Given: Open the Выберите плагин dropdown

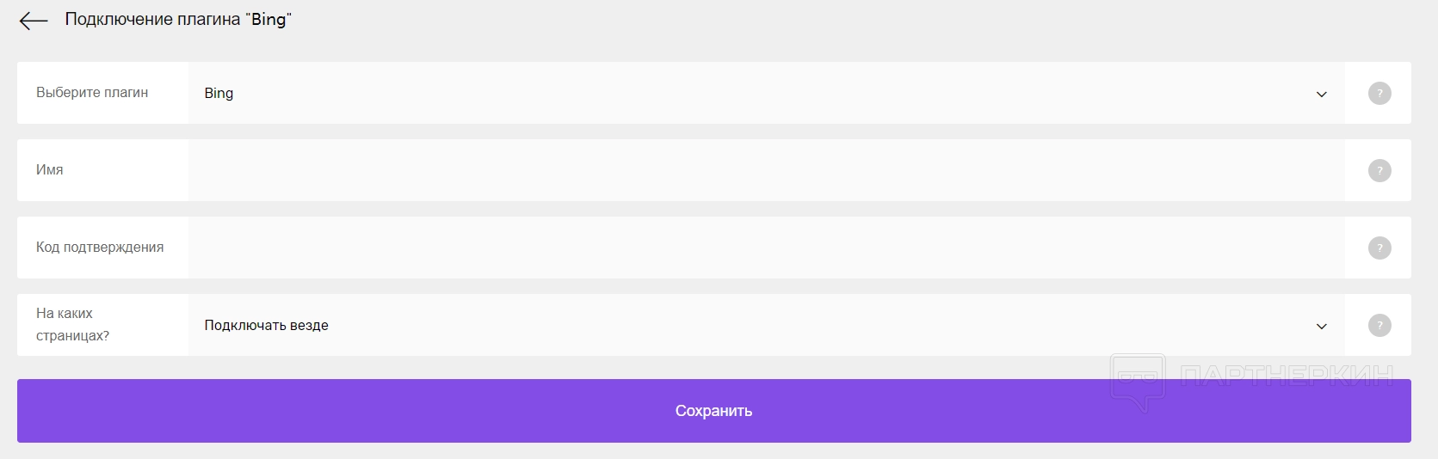Looking at the screenshot, I should 766,93.
